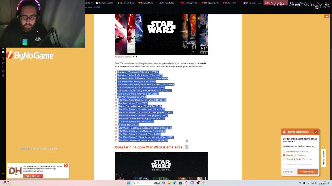This screenshot has height=186, width=332.
Task: Close the DH cookie notice
Action: click(x=66, y=165)
